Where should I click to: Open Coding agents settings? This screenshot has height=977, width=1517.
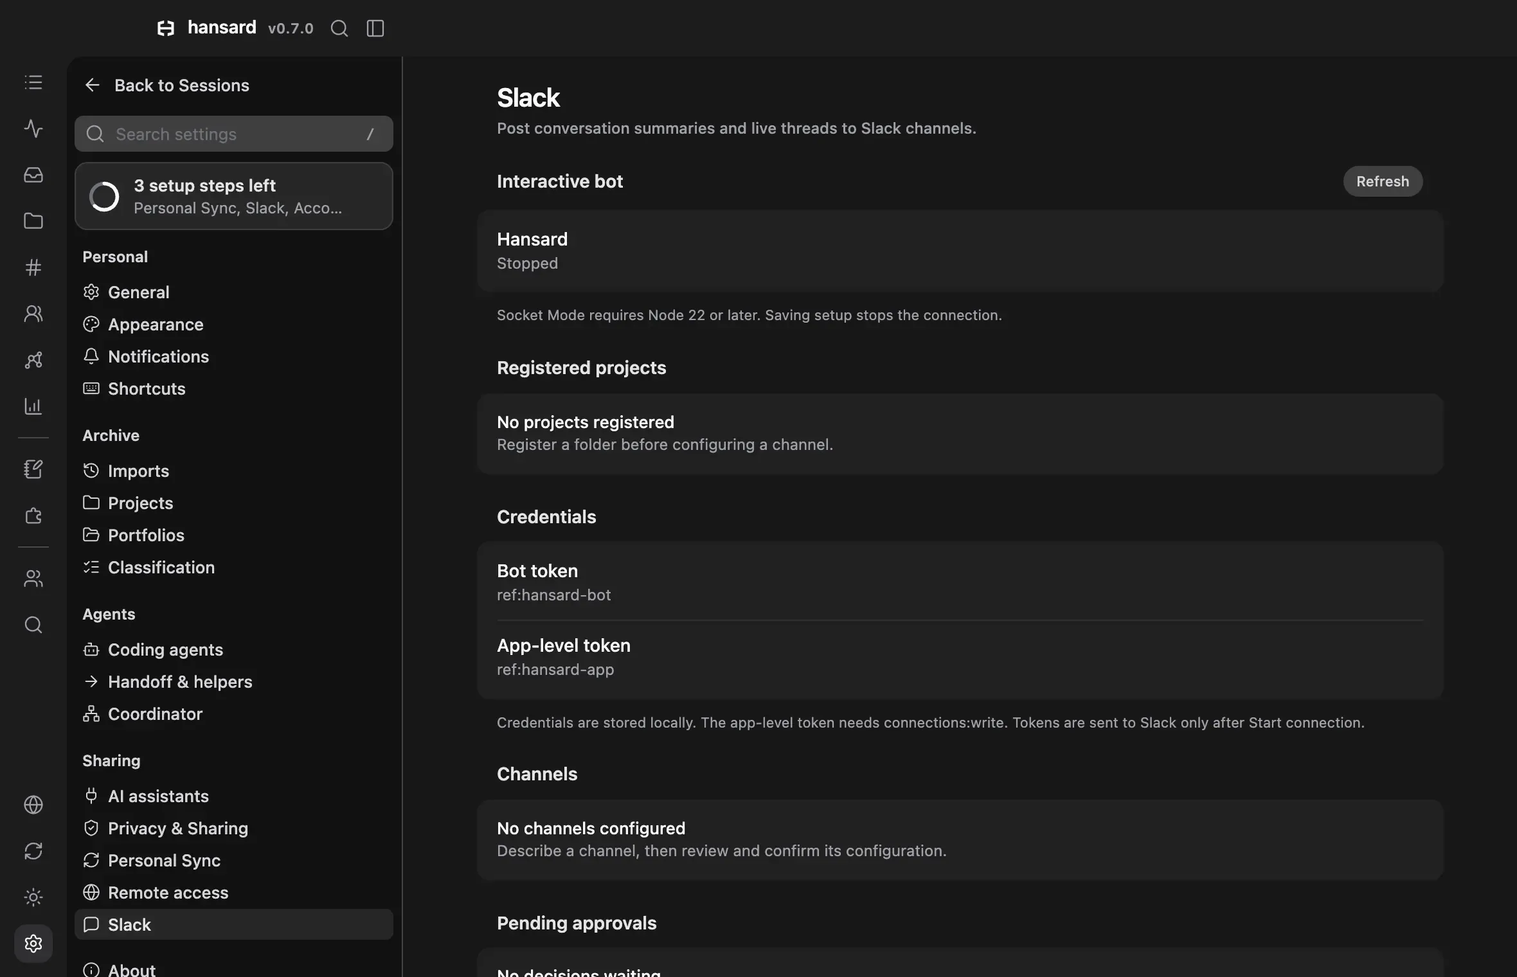[x=234, y=650]
